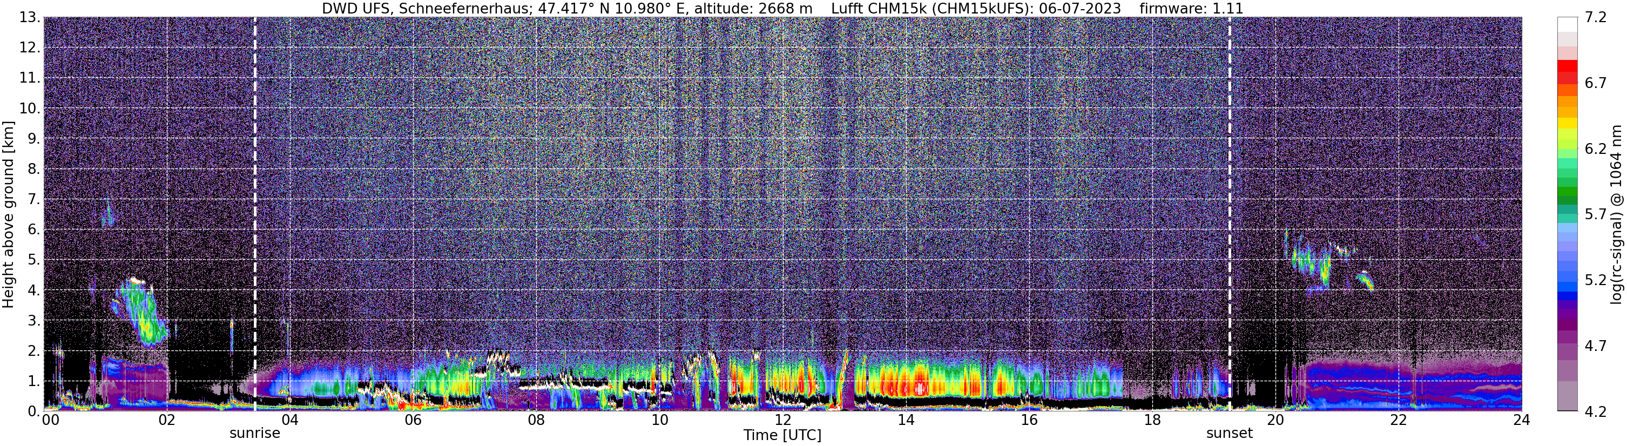This screenshot has height=446, width=1627.
Task: Click the 'sunset' label below the axis
Action: point(1229,434)
